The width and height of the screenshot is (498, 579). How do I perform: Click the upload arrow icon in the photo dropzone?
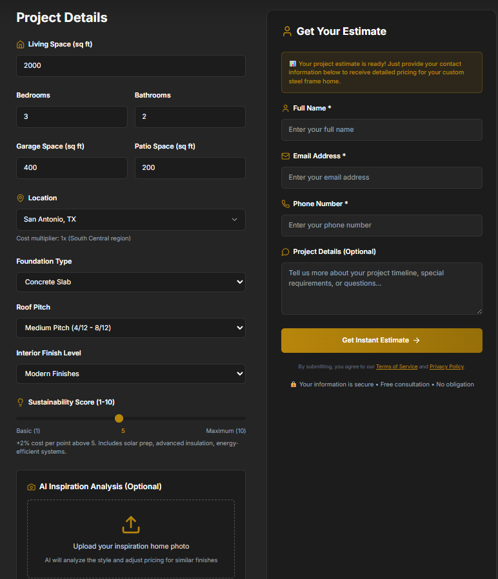click(x=131, y=524)
